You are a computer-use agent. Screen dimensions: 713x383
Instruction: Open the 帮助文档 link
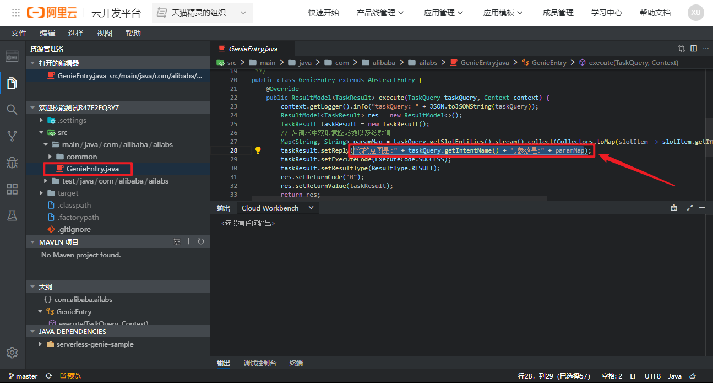tap(655, 13)
